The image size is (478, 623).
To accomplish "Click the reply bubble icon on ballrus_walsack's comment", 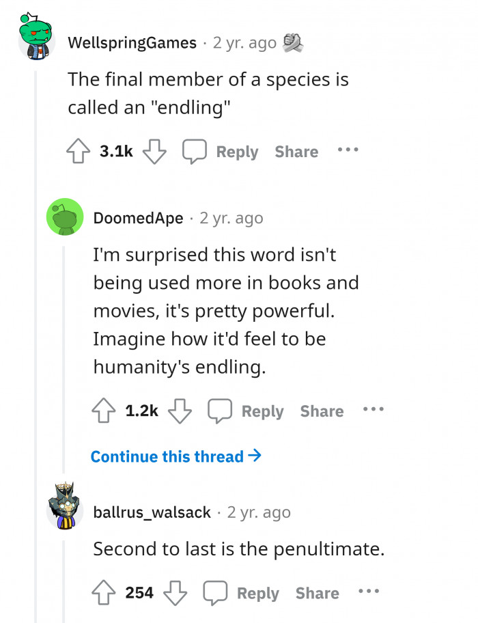I will coord(216,592).
